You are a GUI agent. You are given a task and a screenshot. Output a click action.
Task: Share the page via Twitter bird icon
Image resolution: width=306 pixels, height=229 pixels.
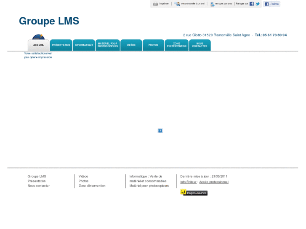click(x=258, y=4)
